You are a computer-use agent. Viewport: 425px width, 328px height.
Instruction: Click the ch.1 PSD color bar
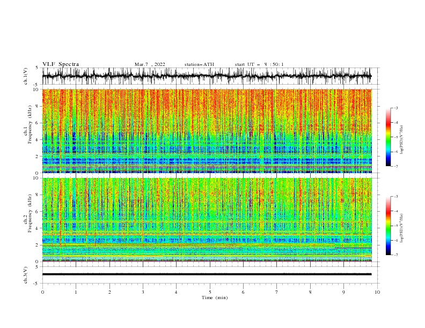point(389,137)
